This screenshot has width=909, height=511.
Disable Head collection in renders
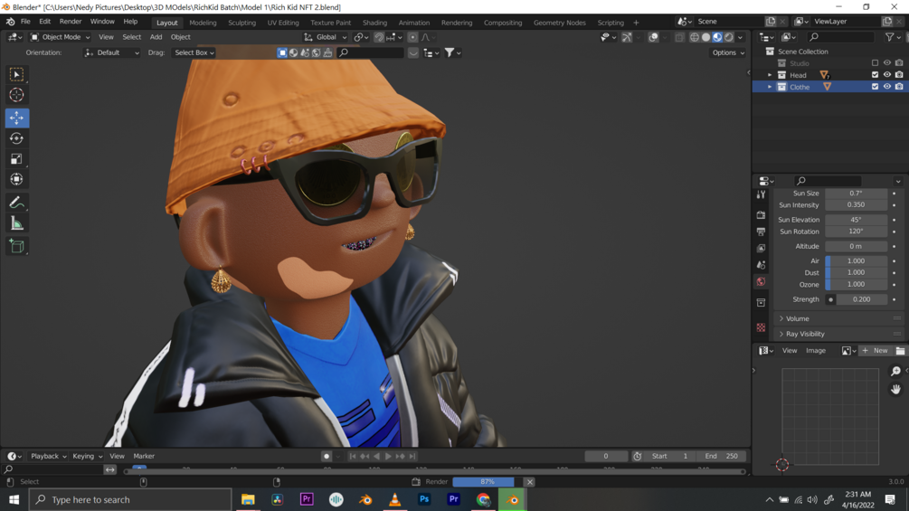click(x=899, y=75)
